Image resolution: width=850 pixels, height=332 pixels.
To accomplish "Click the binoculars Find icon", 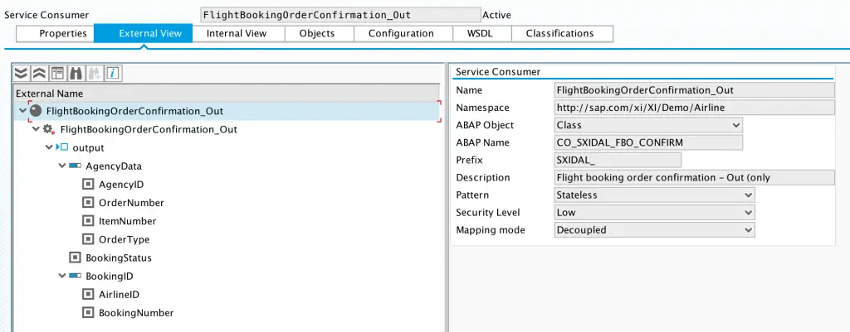I will (76, 74).
